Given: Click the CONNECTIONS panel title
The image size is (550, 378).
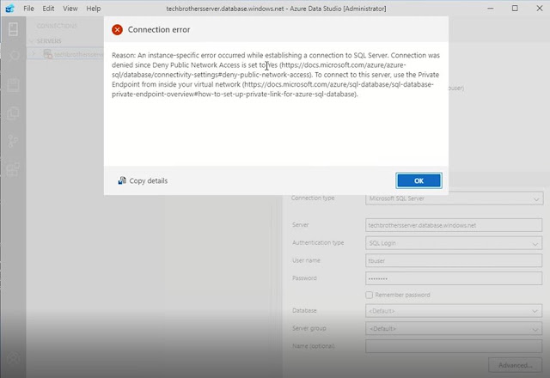Looking at the screenshot, I should 57,26.
